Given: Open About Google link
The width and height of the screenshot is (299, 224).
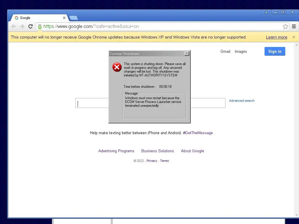Looking at the screenshot, I should tap(192, 151).
